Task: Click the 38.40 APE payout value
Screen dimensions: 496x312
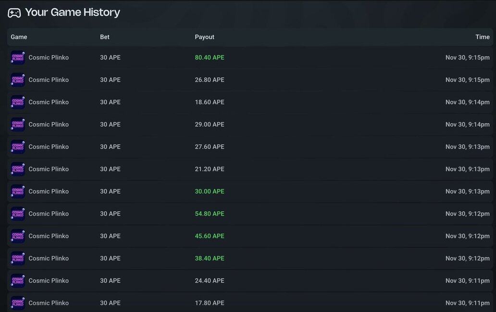Action: pyautogui.click(x=210, y=258)
